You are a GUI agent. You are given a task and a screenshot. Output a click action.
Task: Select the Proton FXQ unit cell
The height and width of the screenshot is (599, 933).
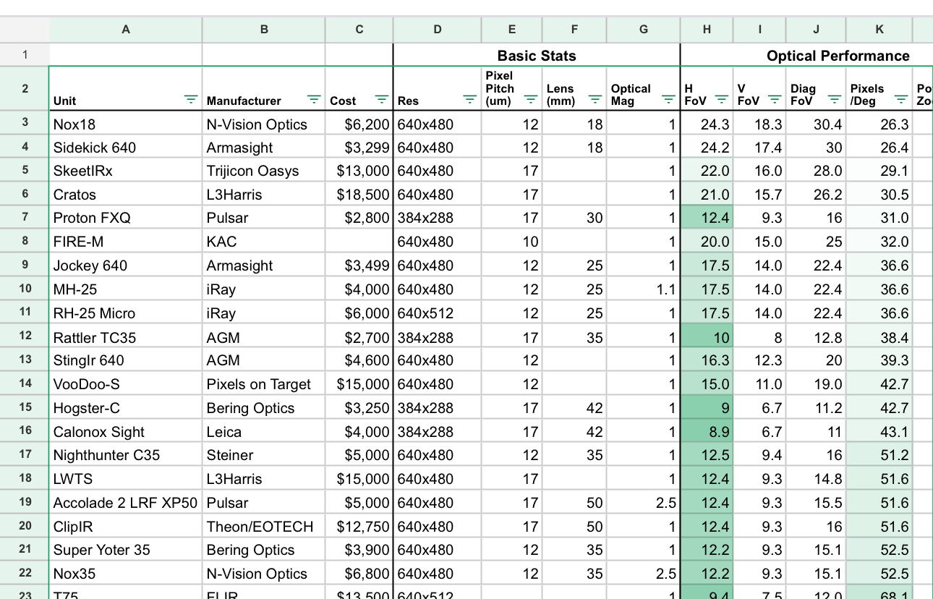click(126, 218)
